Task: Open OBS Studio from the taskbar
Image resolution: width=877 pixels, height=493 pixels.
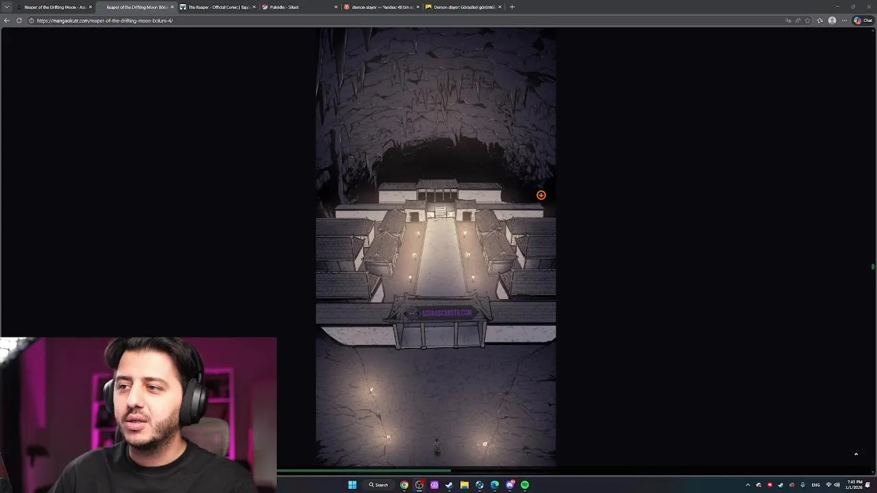Action: [x=419, y=485]
